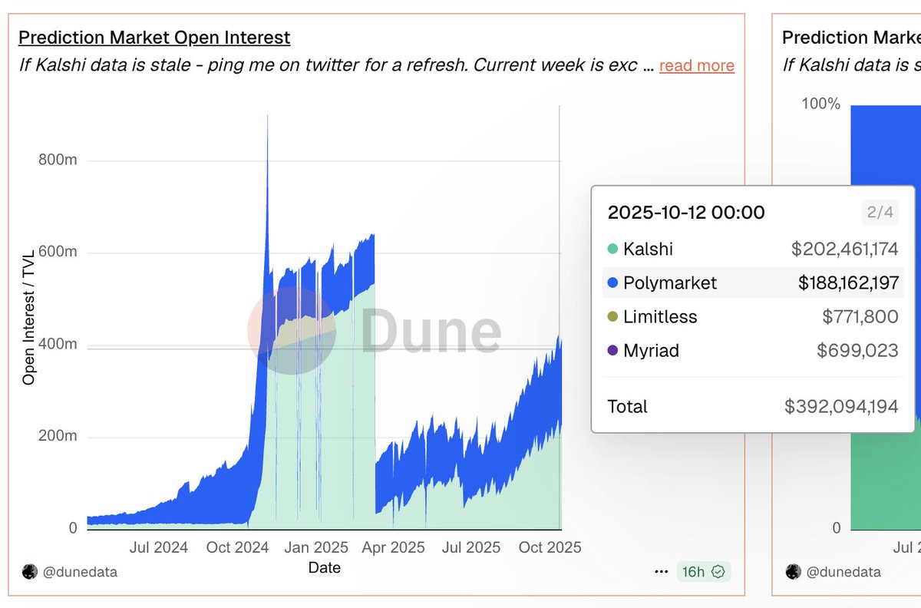Click the 2/4 page indicator in tooltip
Screen dimensions: 921x608
pos(880,212)
